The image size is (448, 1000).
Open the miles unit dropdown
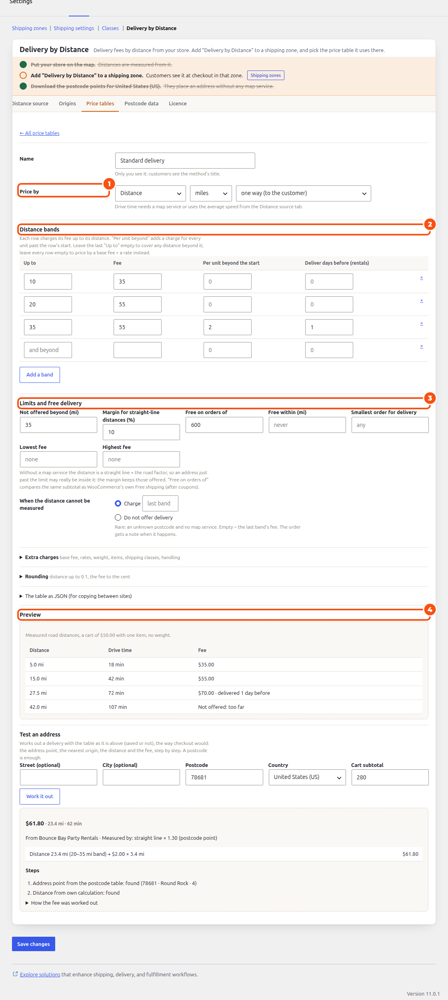[211, 193]
